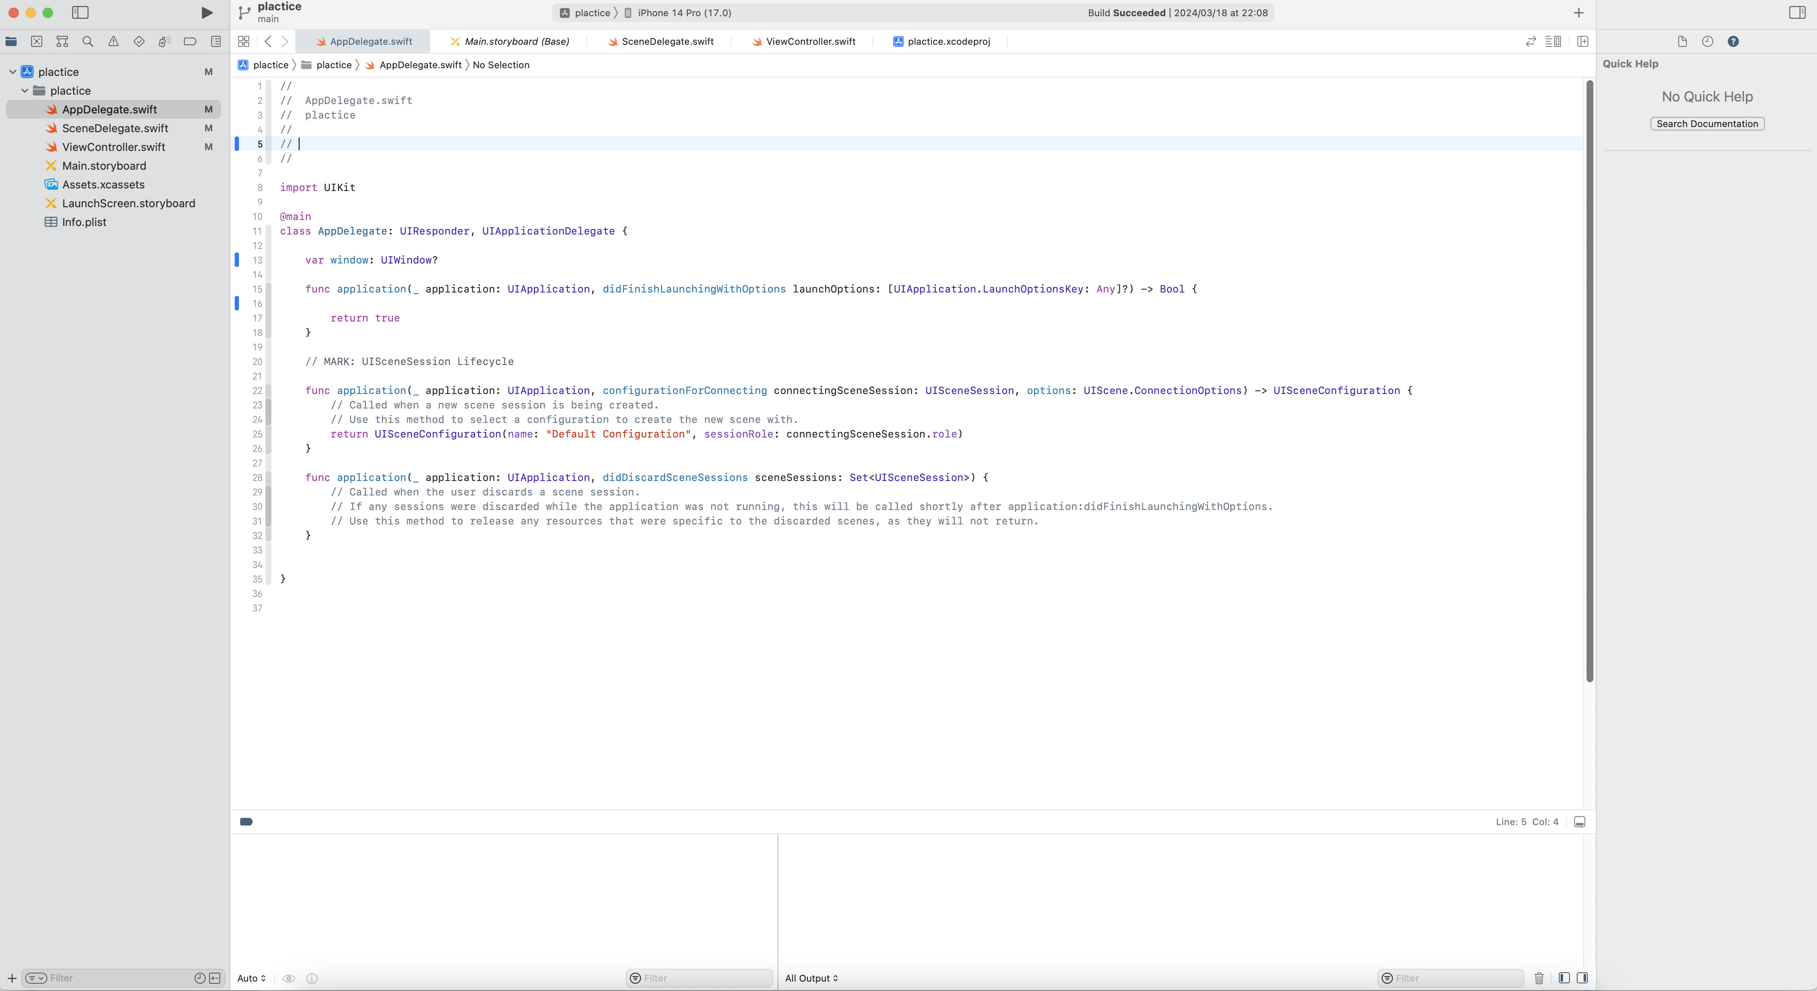
Task: Click the Search Documentation button
Action: pyautogui.click(x=1707, y=124)
